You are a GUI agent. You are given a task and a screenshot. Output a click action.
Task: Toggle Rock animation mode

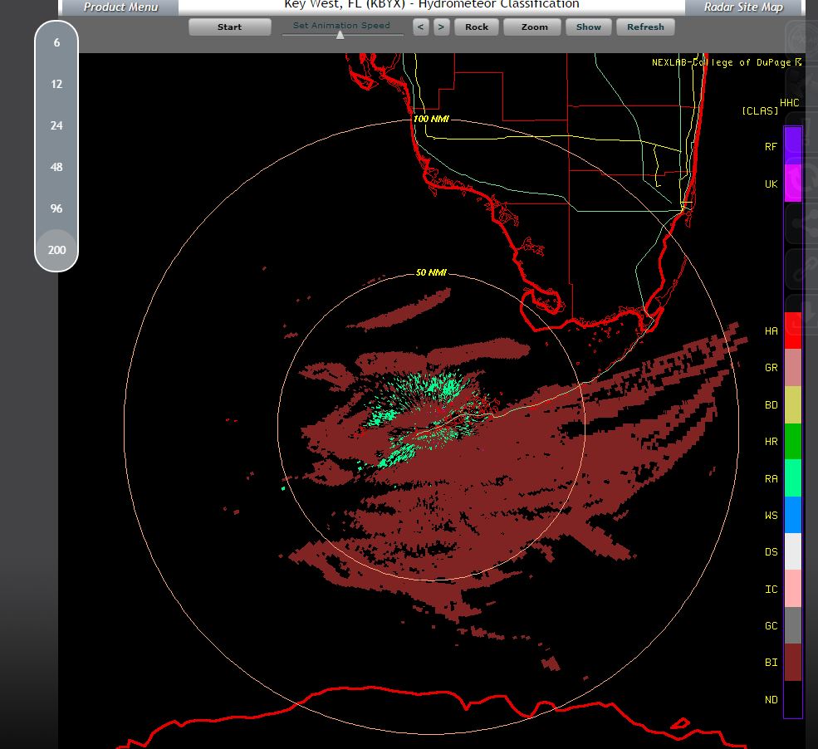click(x=477, y=27)
